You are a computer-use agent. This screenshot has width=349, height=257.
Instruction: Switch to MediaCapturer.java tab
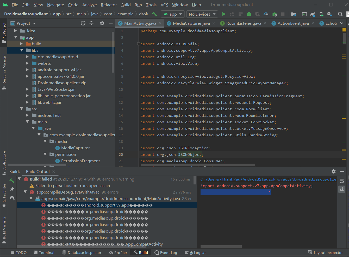tap(191, 23)
